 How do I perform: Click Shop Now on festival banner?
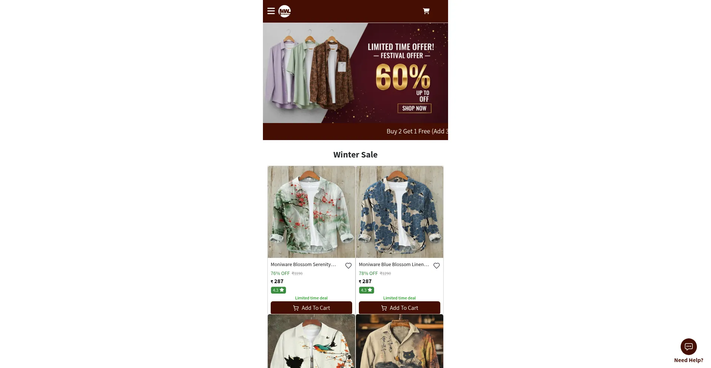tap(414, 108)
